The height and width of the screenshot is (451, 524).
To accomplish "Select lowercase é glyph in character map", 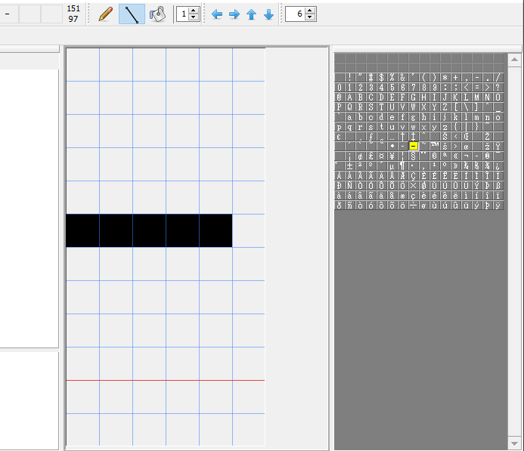I will click(x=435, y=196).
